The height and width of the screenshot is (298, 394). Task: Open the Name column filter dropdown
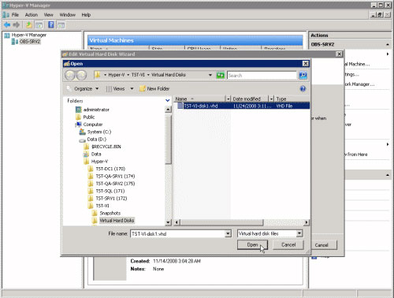[228, 99]
